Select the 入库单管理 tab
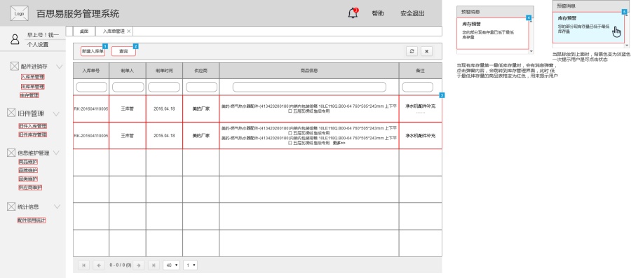The image size is (631, 278). point(114,31)
